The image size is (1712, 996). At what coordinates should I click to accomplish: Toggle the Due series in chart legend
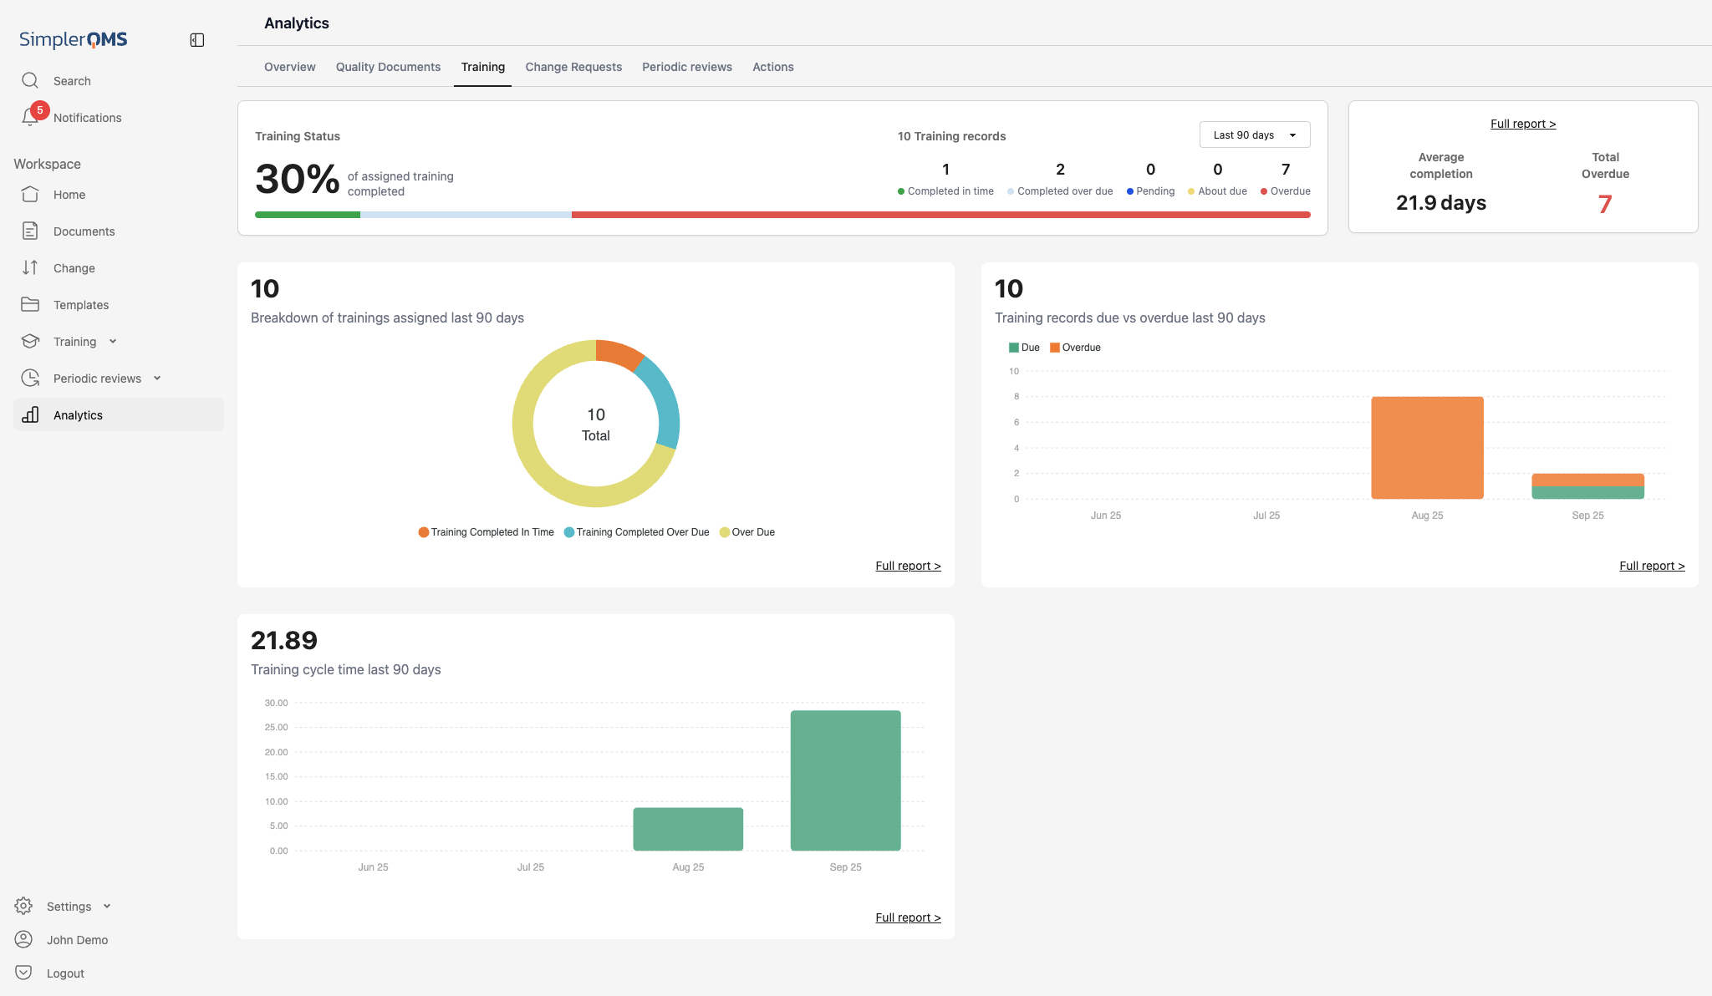pos(1024,348)
